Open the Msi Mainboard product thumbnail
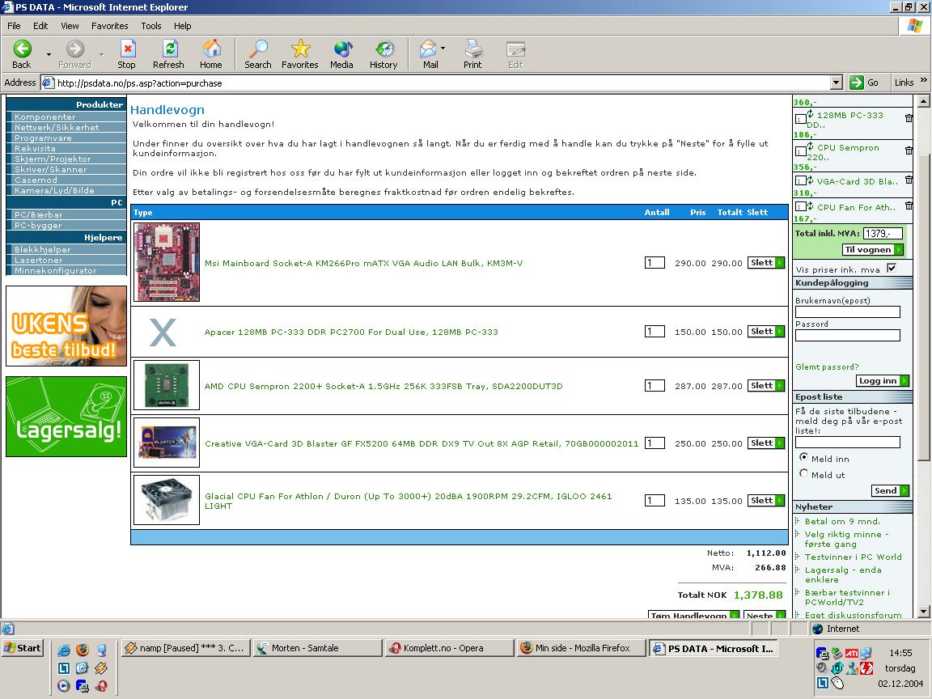 [167, 262]
